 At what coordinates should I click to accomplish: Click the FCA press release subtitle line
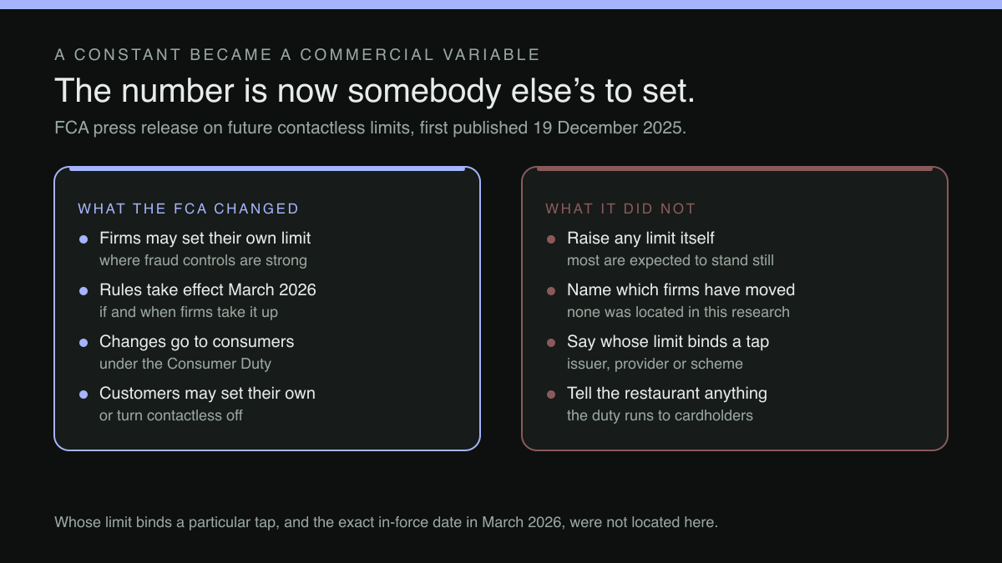coord(370,128)
